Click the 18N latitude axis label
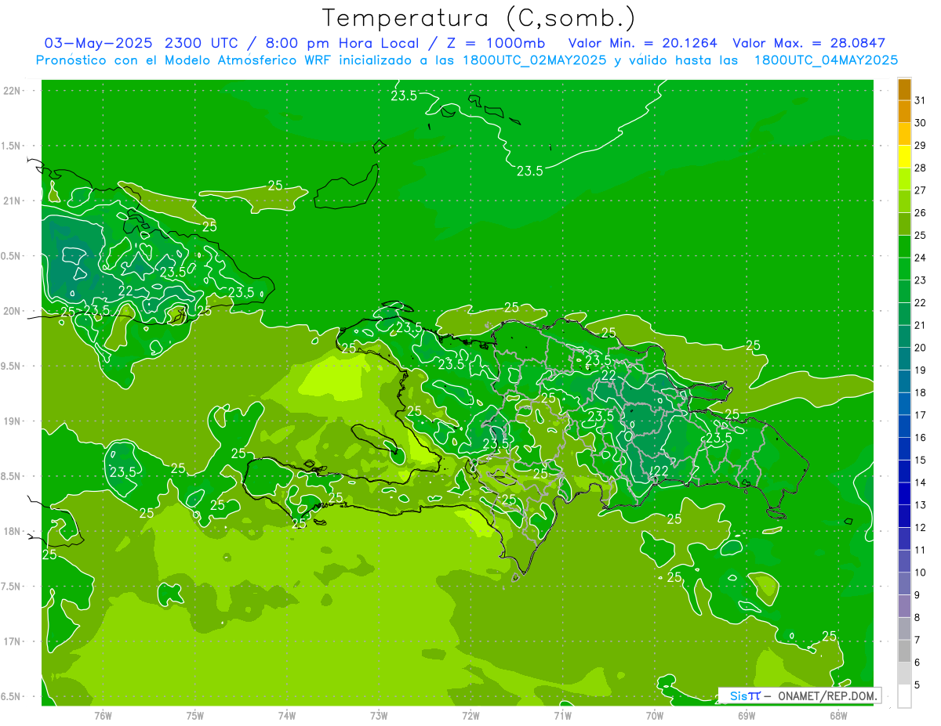This screenshot has height=726, width=941. (12, 531)
